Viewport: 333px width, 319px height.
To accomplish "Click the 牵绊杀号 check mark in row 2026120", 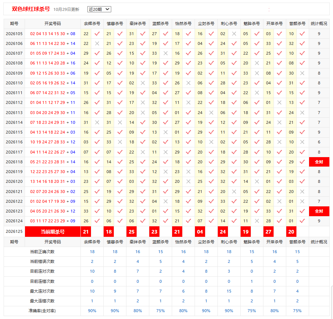I will (x=143, y=181).
